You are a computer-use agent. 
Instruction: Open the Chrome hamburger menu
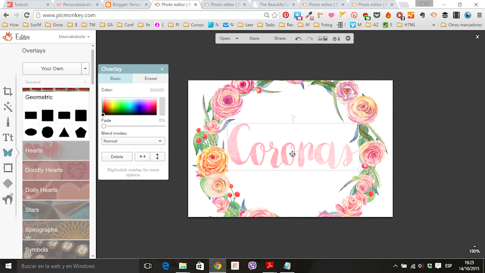coord(479,15)
